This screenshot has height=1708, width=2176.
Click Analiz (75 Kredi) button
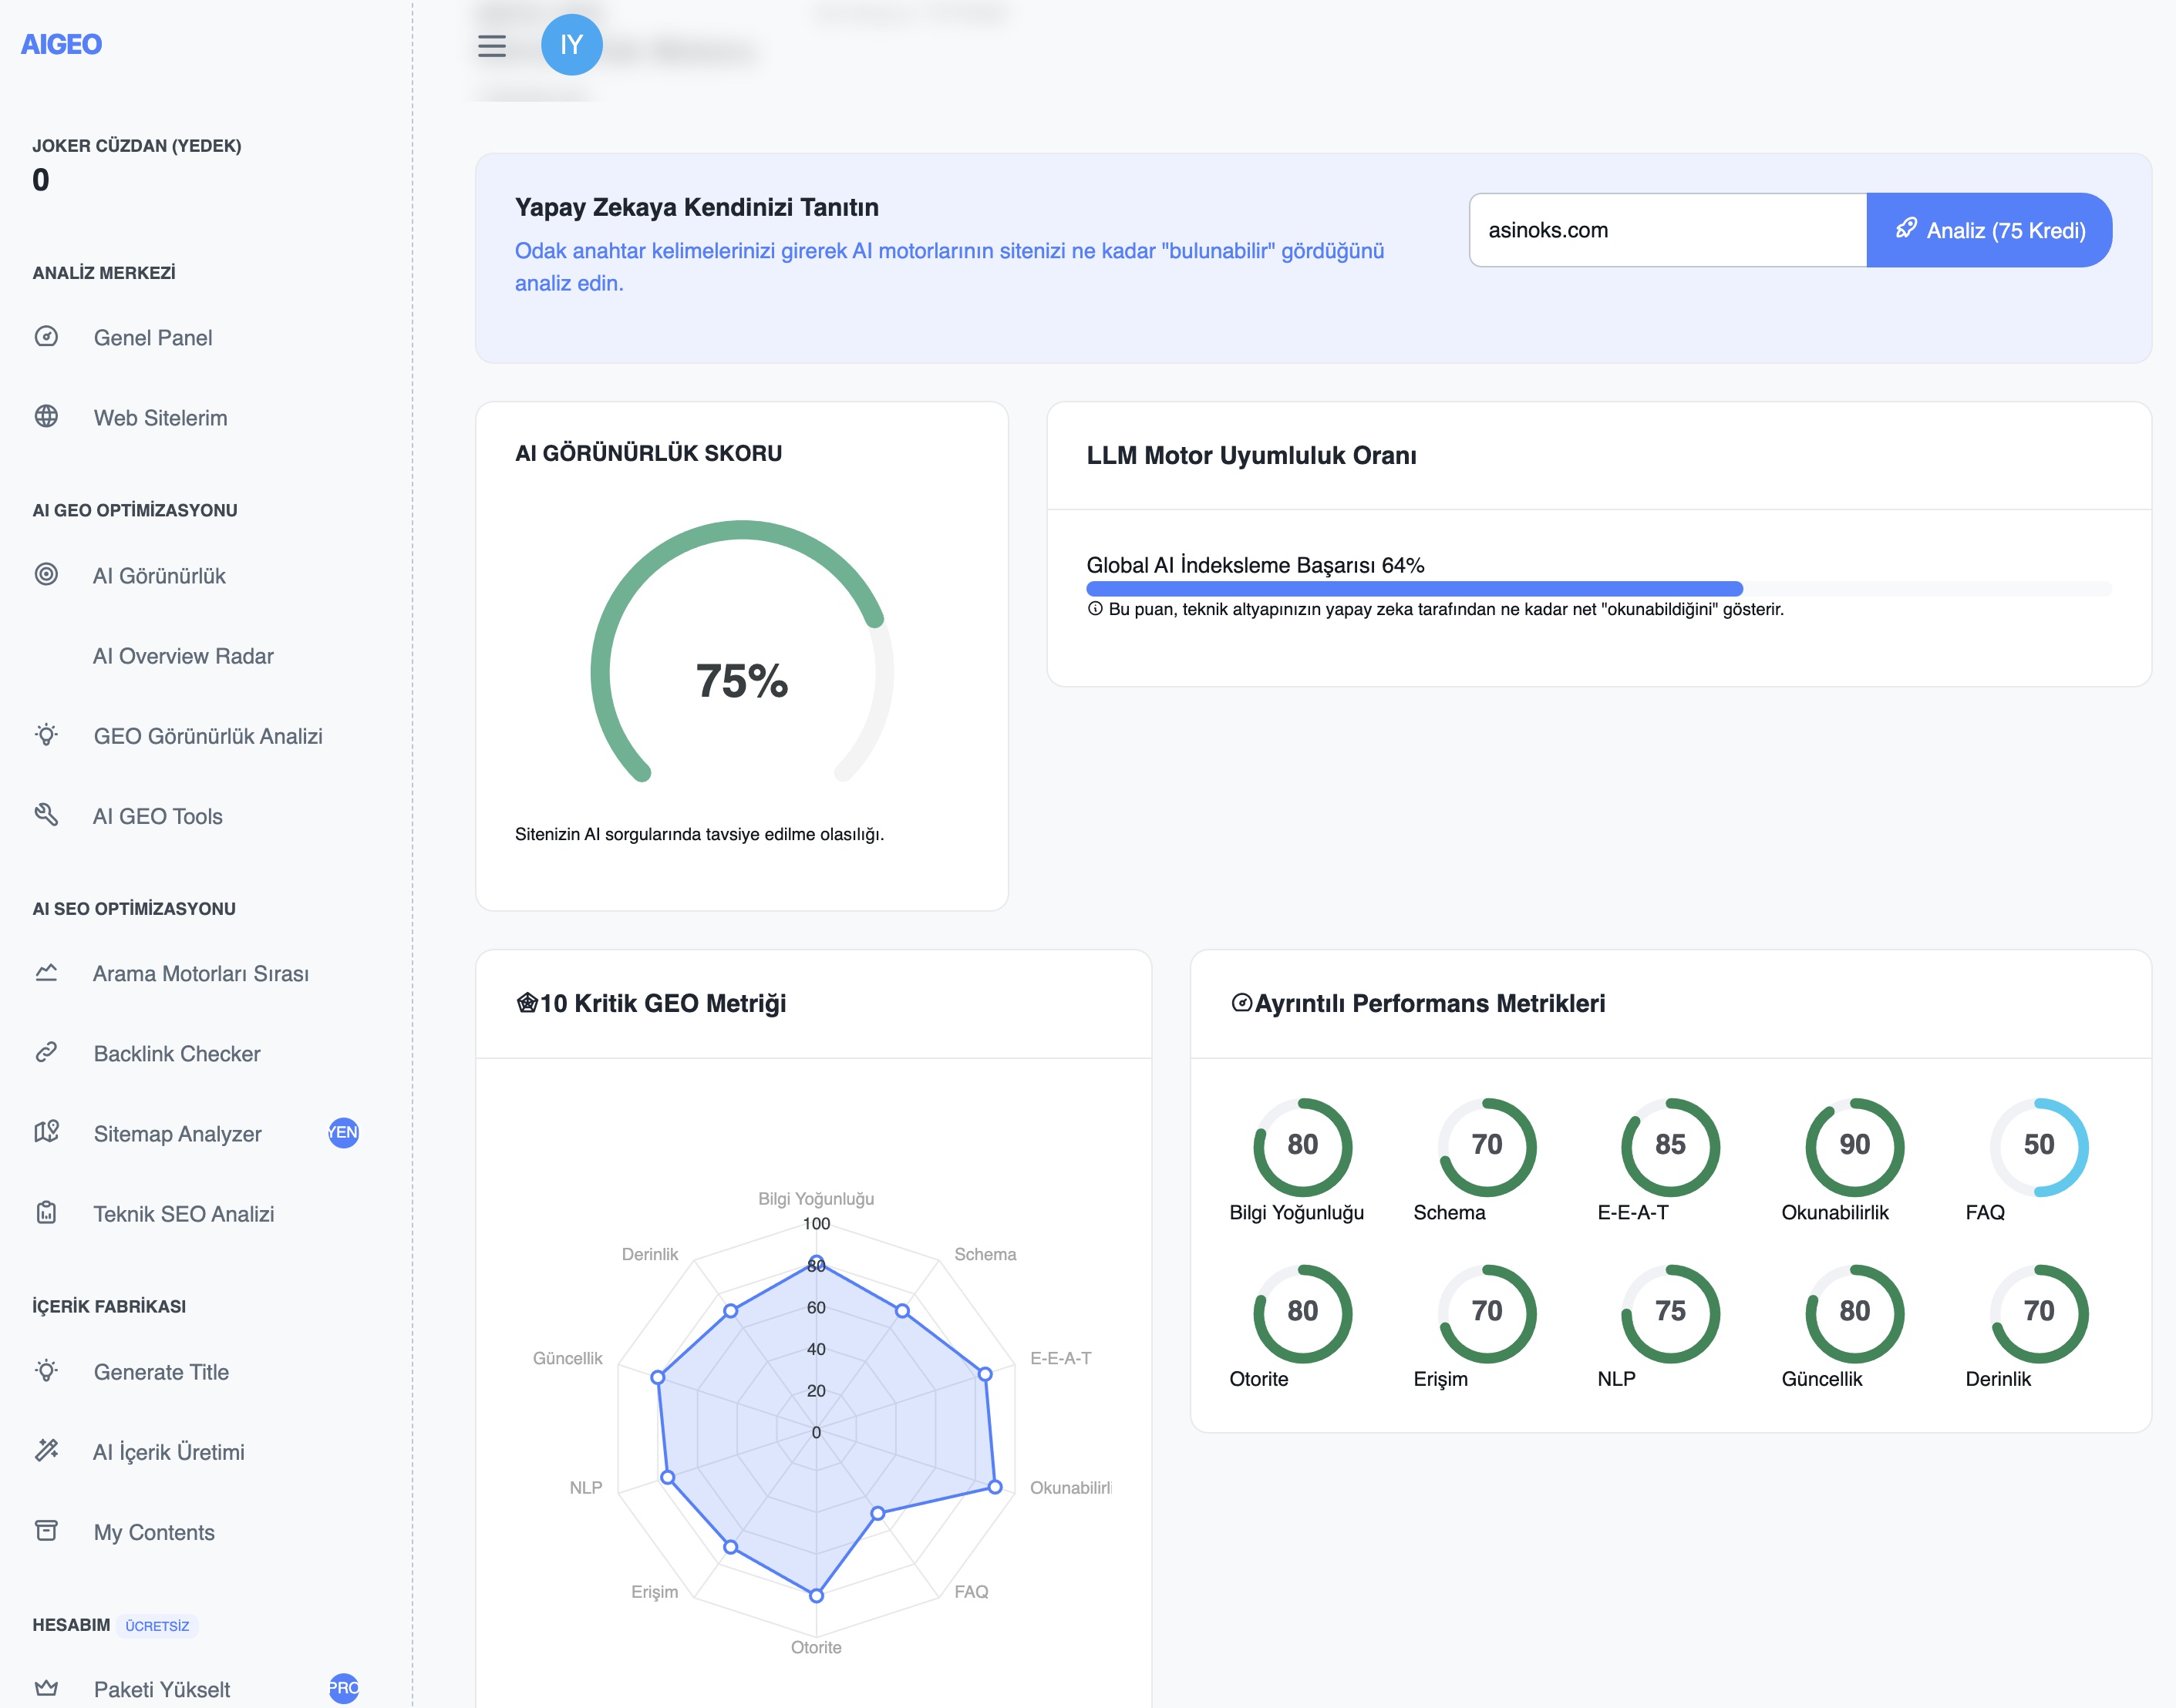1989,230
